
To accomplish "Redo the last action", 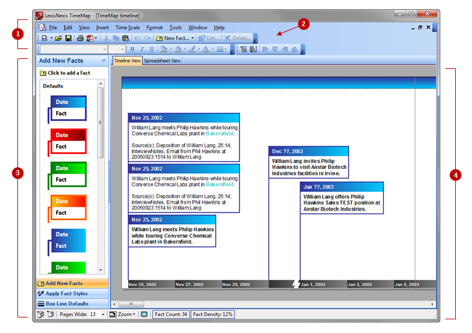I will click(x=147, y=38).
